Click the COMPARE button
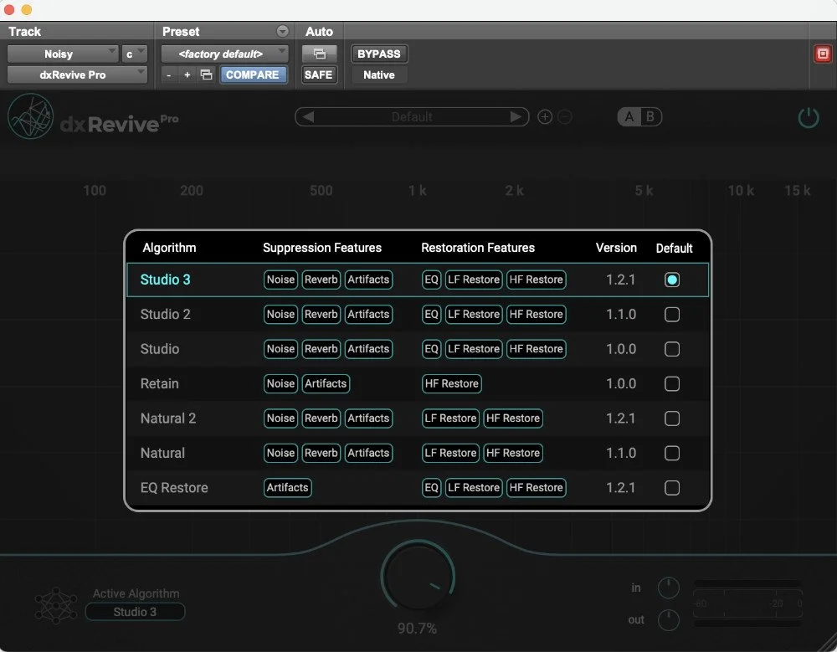 click(252, 74)
